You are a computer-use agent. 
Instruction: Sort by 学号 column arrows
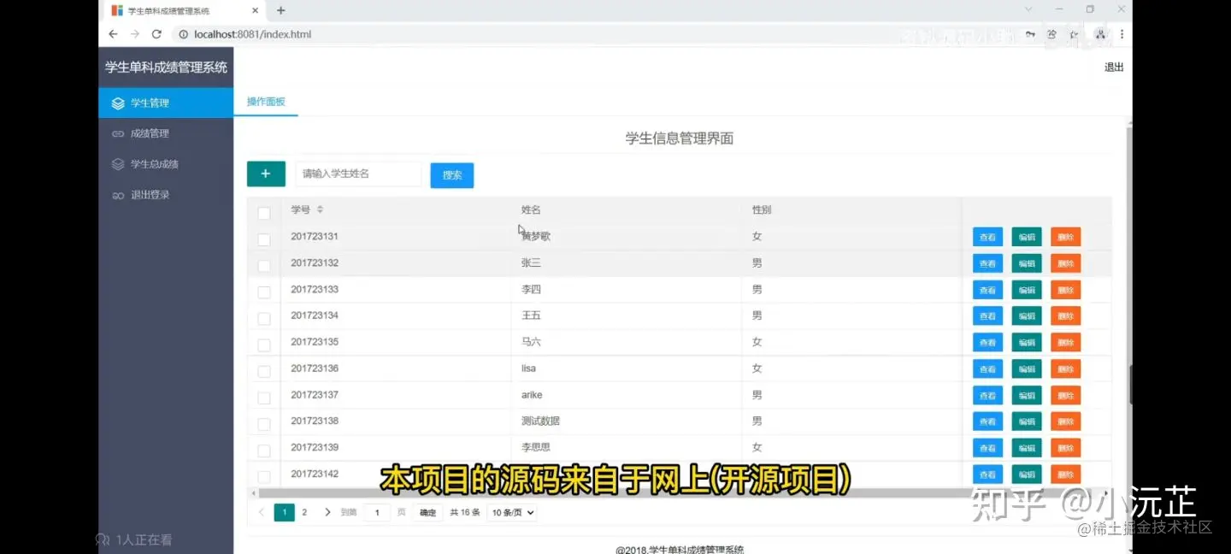(320, 209)
